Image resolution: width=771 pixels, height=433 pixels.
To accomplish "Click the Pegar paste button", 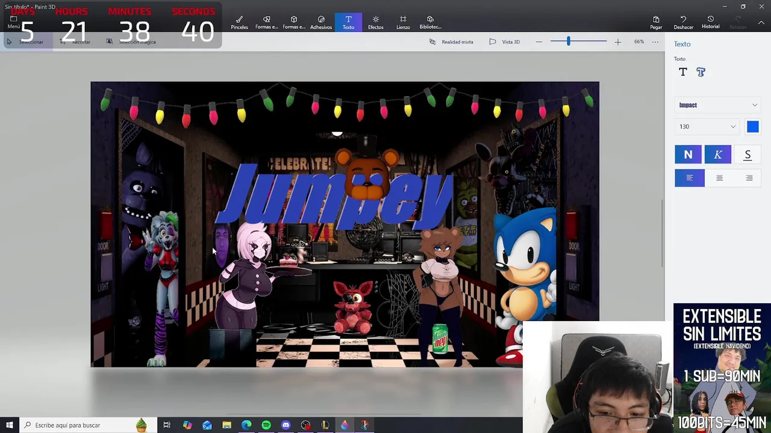I will pyautogui.click(x=656, y=22).
